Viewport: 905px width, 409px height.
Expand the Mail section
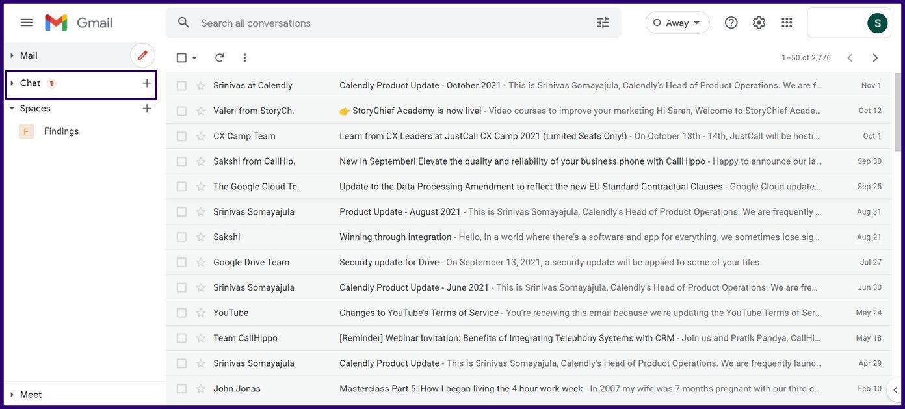point(12,55)
